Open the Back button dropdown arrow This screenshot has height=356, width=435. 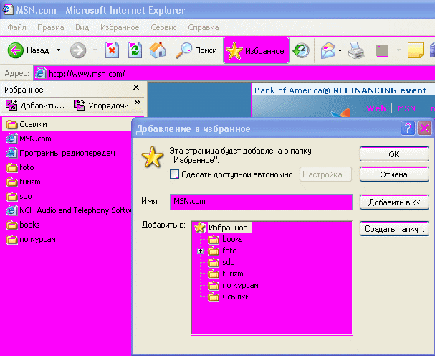point(57,50)
